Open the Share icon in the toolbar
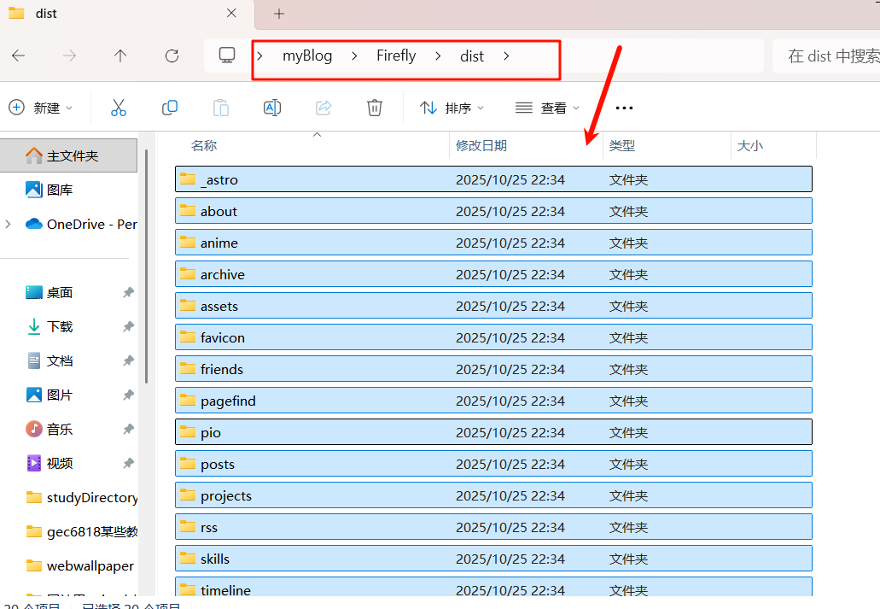 pos(323,108)
